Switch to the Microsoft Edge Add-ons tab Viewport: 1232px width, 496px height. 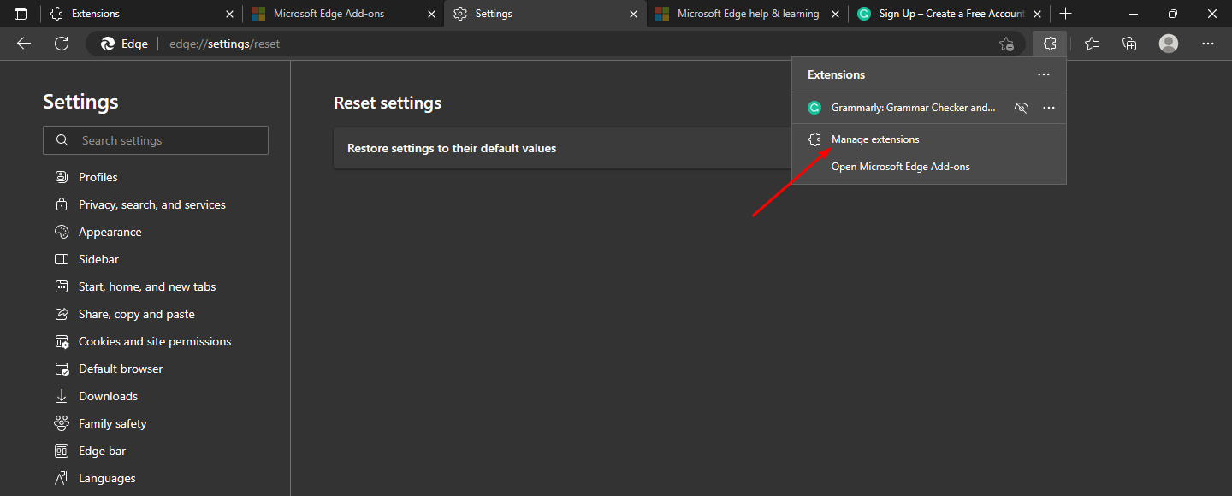[344, 14]
